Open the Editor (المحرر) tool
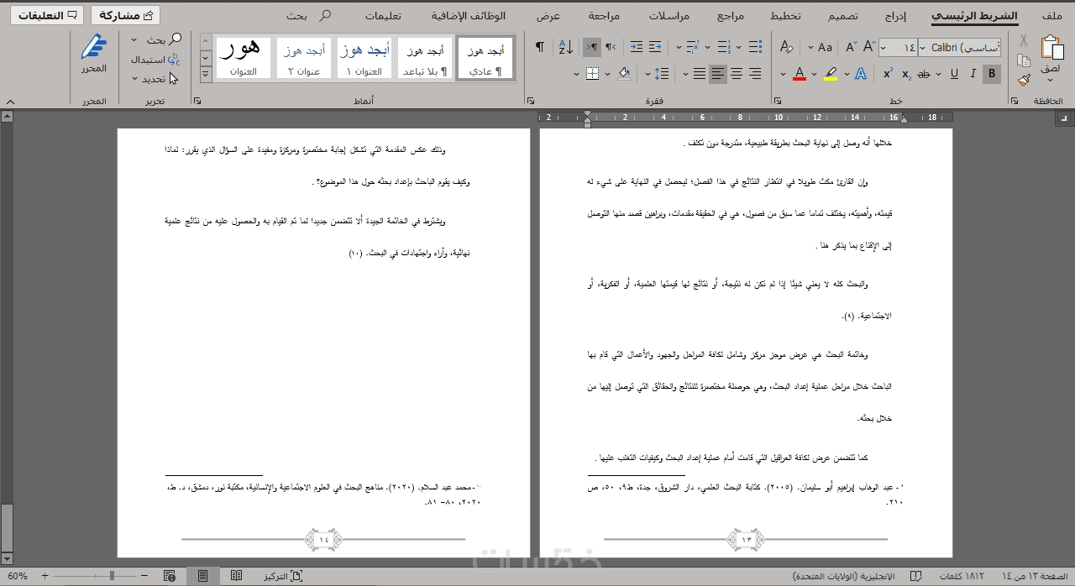The width and height of the screenshot is (1075, 586). (x=94, y=55)
